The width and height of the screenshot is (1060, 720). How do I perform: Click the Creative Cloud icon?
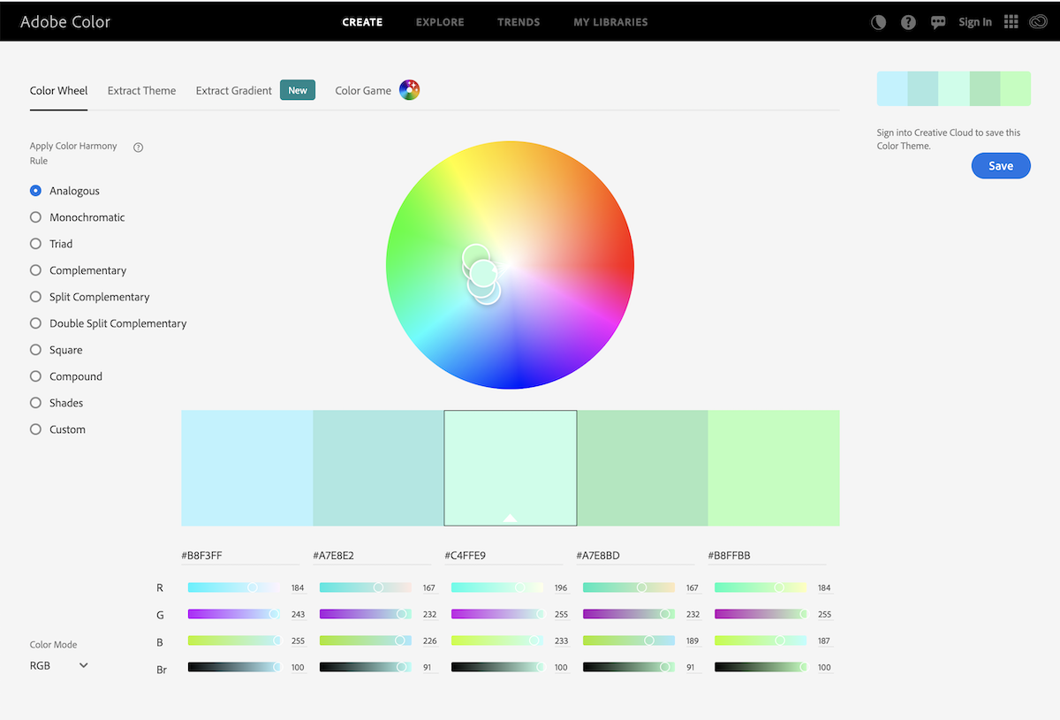1038,21
